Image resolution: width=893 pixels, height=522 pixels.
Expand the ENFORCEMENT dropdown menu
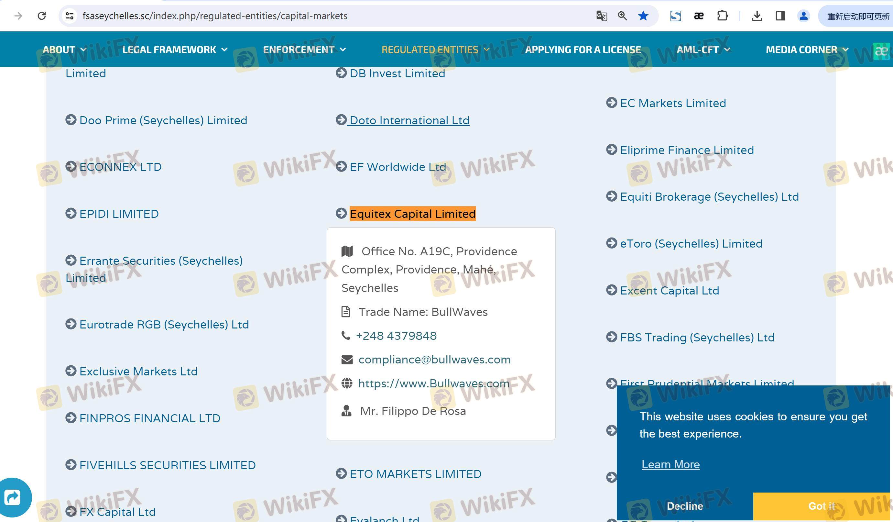coord(304,50)
